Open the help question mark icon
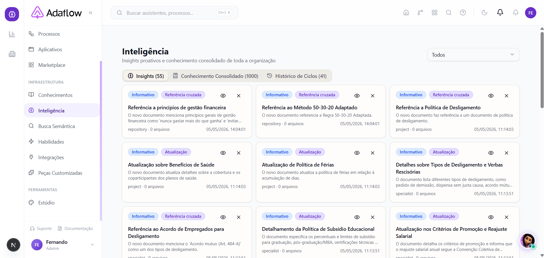The width and height of the screenshot is (544, 258). coord(463,13)
